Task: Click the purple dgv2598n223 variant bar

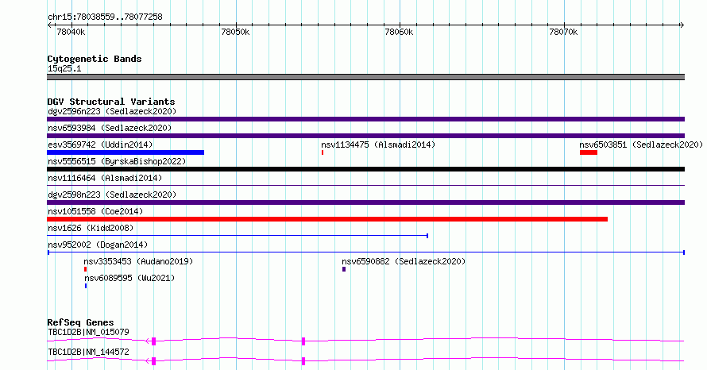Action: [365, 202]
